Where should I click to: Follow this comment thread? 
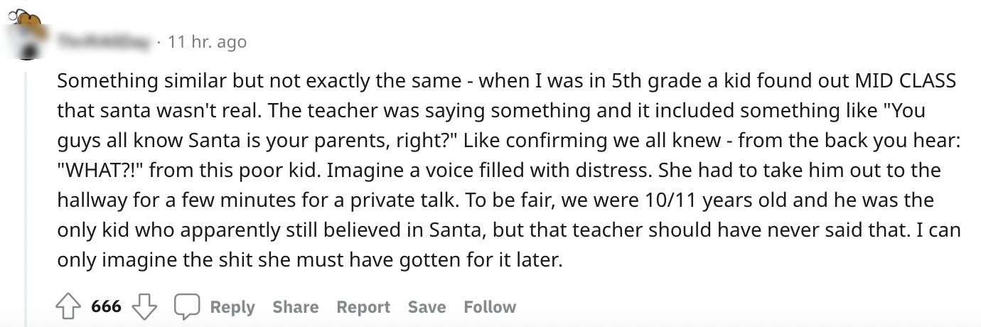click(x=490, y=307)
